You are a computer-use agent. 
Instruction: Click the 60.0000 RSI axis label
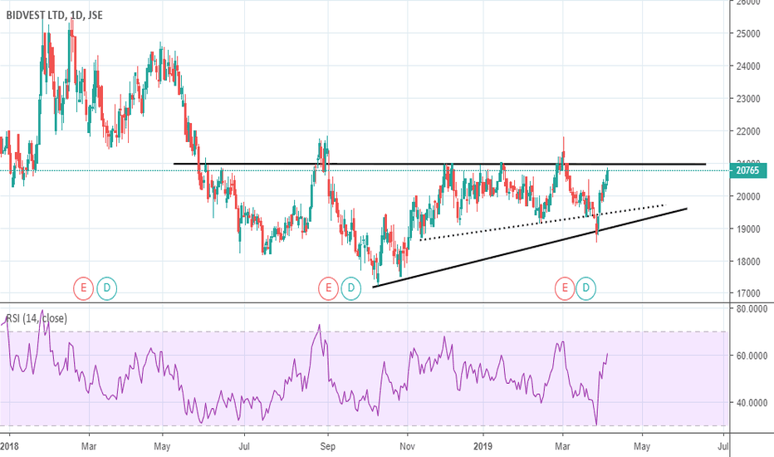[x=752, y=356]
